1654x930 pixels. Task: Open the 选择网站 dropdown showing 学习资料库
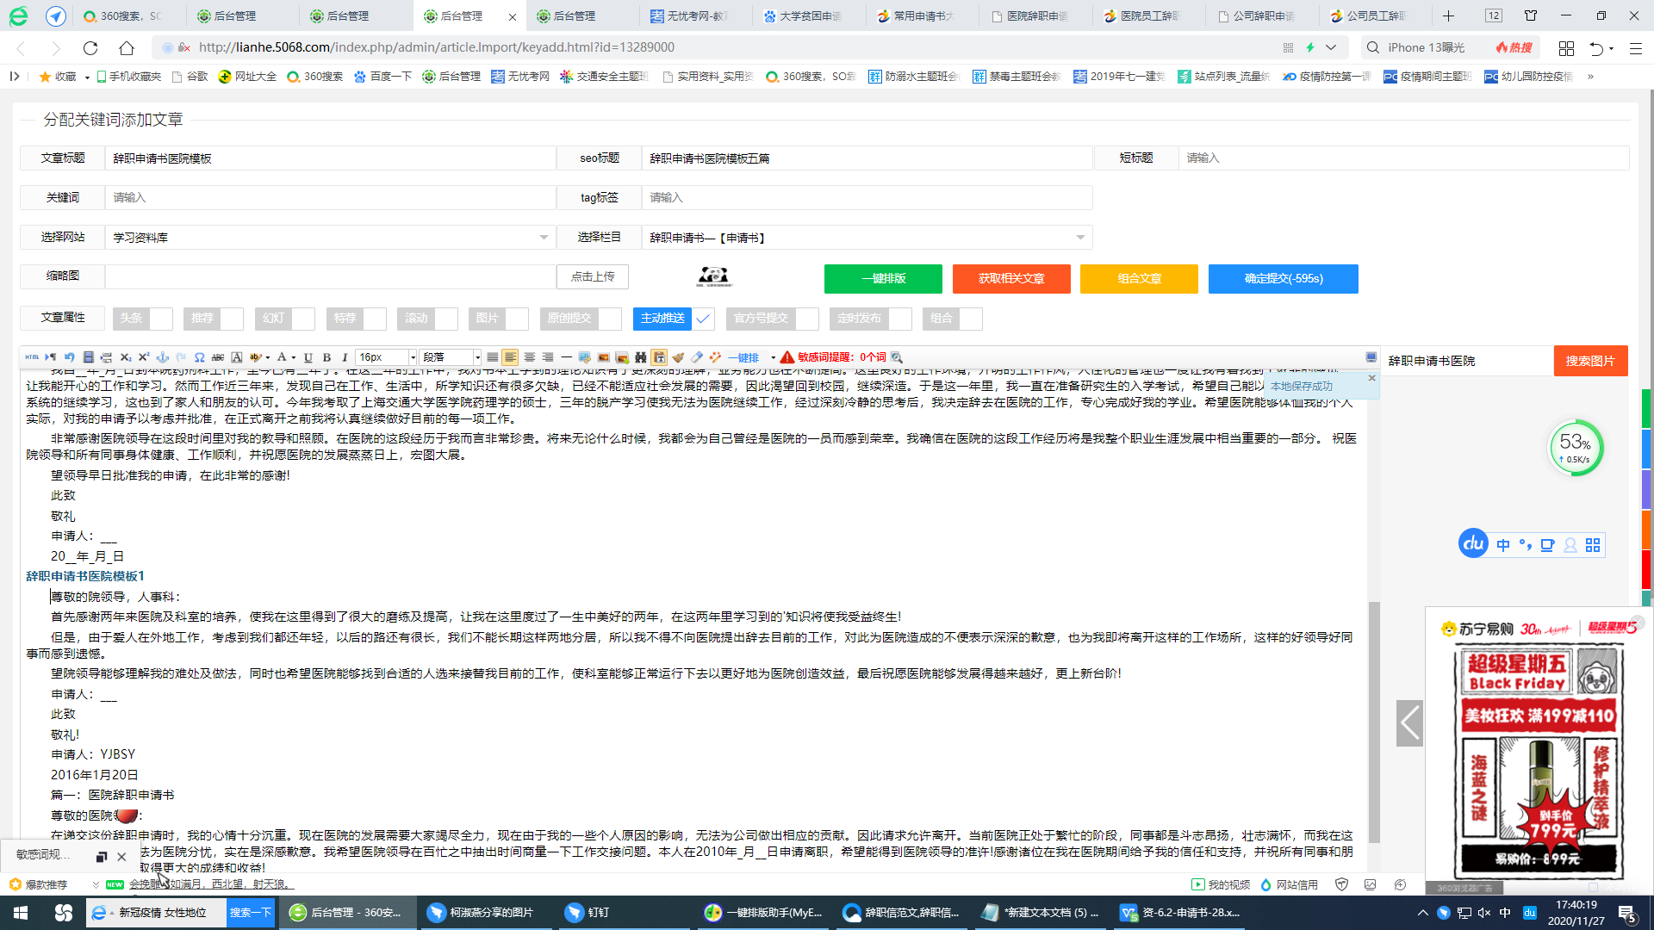point(329,237)
